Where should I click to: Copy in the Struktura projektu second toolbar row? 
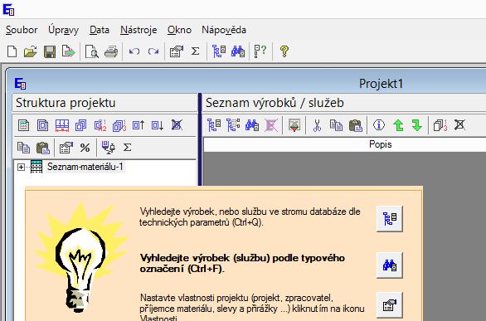click(x=23, y=148)
